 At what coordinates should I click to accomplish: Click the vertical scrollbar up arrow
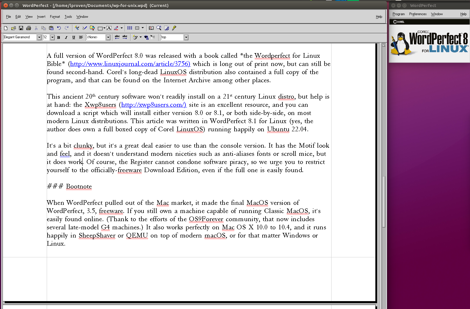pos(384,45)
